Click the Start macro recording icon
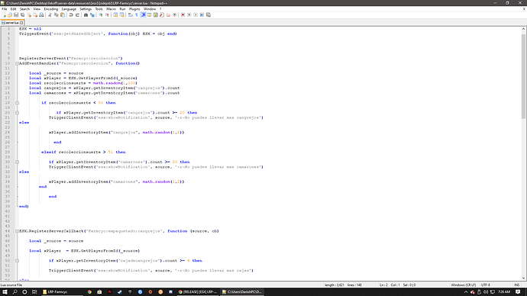The height and width of the screenshot is (296, 527). click(x=183, y=14)
